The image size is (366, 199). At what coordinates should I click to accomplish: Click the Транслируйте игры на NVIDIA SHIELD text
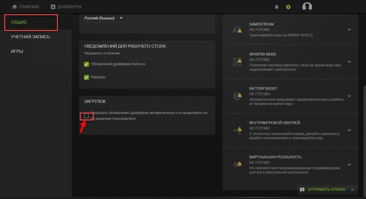[x=281, y=35]
